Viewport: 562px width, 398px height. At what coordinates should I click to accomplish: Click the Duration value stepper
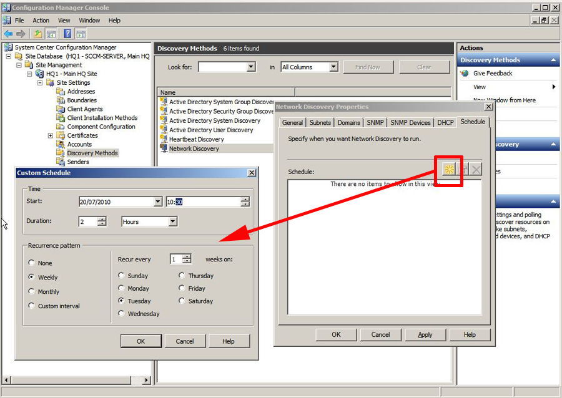pos(102,221)
